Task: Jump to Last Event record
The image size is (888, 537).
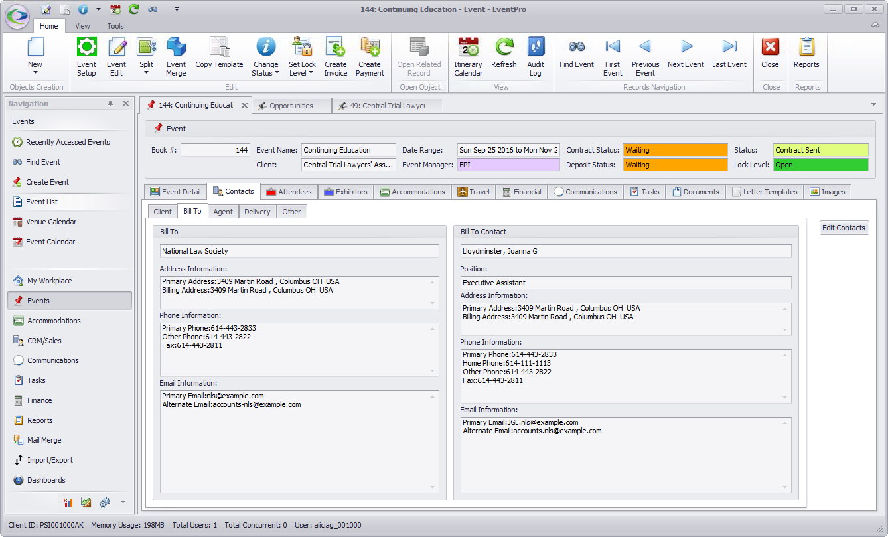Action: pyautogui.click(x=729, y=53)
